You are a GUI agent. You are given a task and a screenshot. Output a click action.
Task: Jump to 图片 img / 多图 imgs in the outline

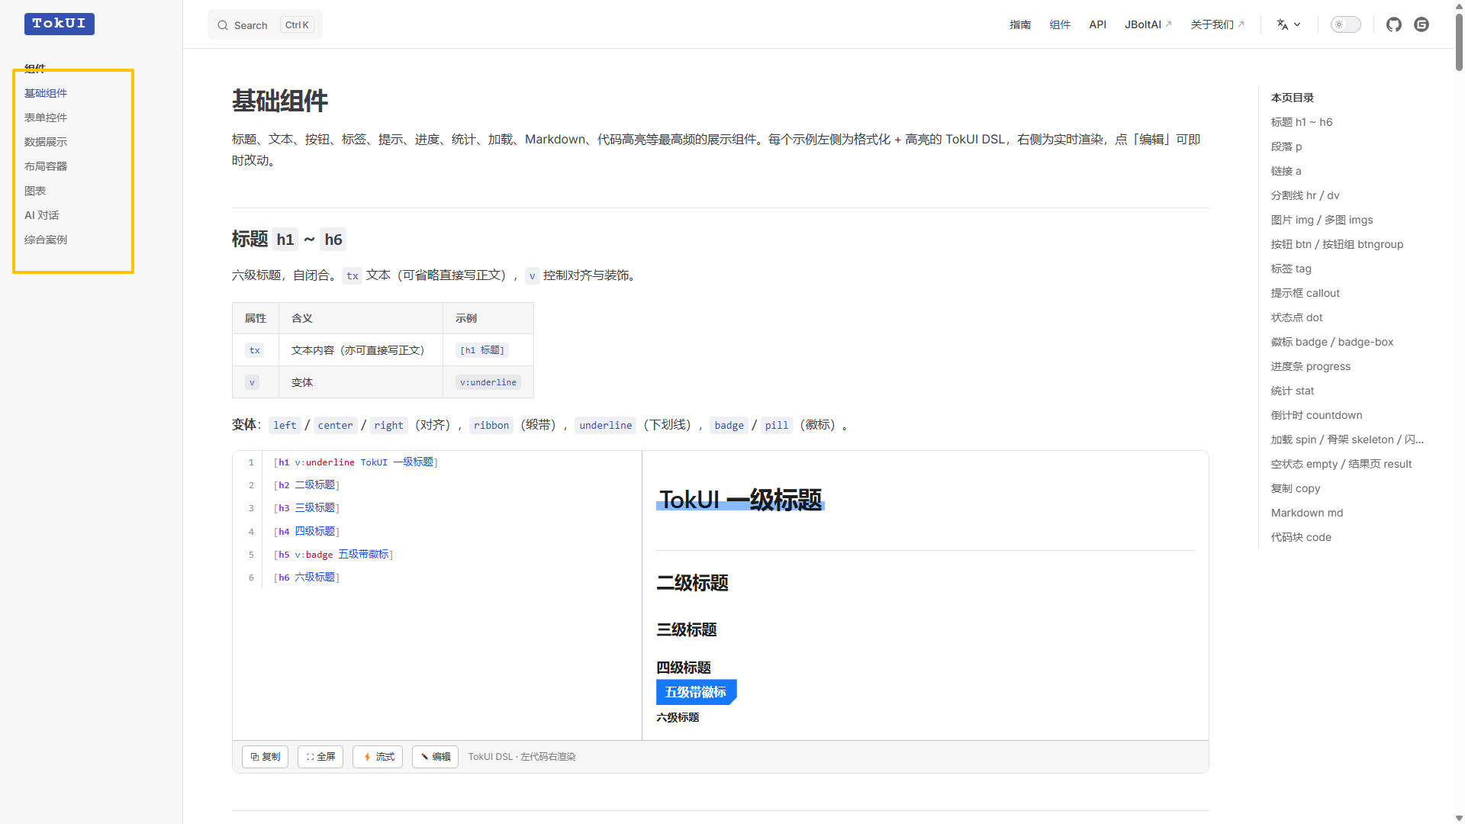(1322, 220)
